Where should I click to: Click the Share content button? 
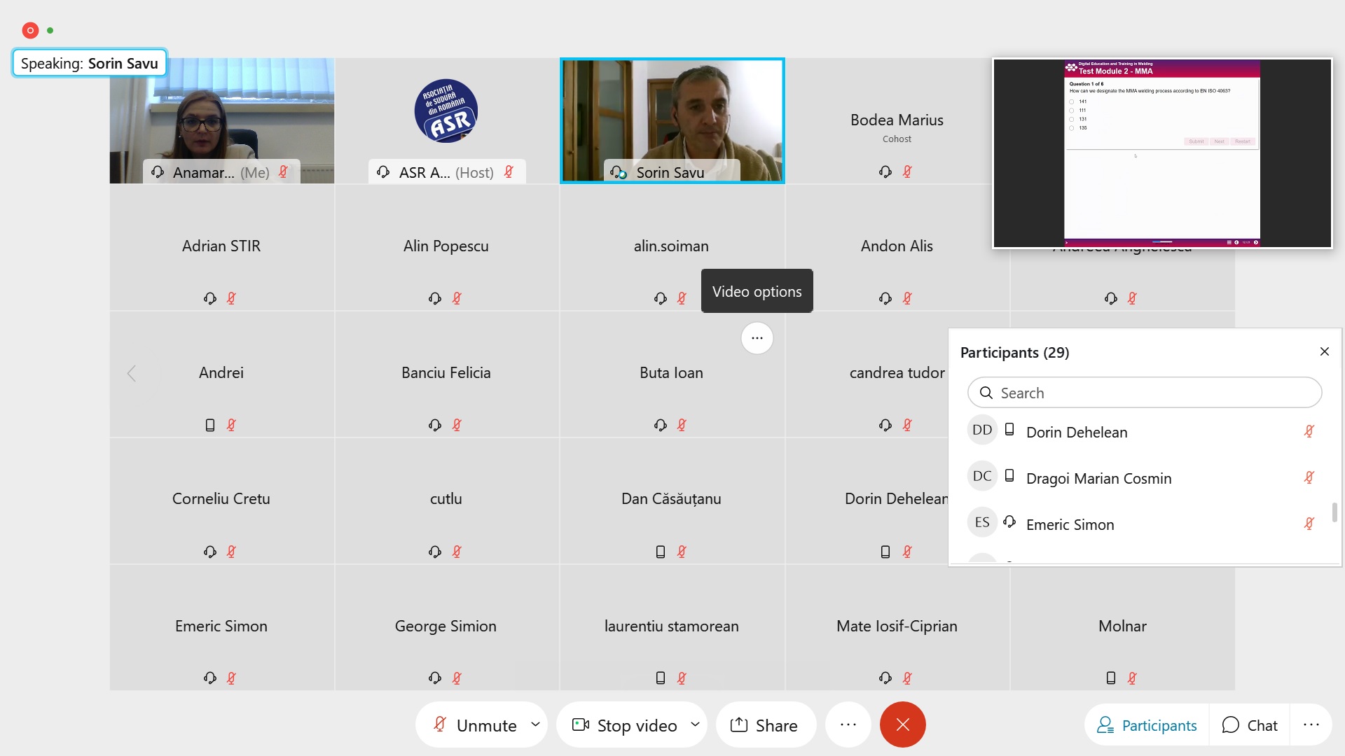coord(764,725)
